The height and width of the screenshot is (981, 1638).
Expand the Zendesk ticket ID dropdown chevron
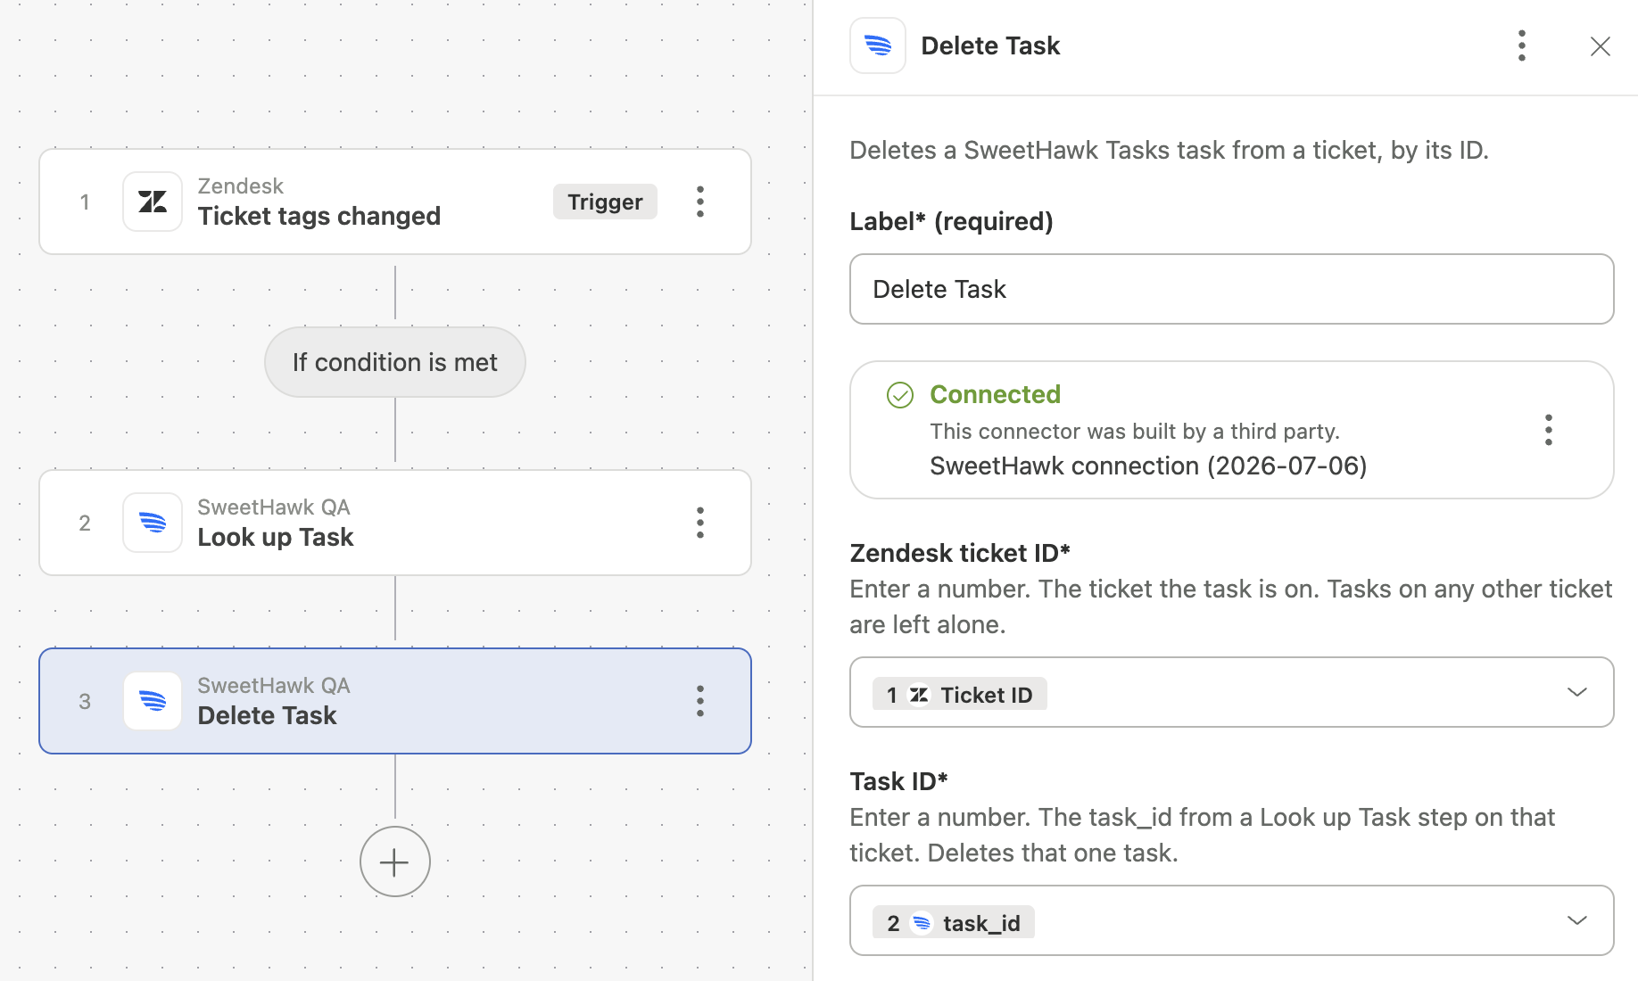pos(1577,692)
